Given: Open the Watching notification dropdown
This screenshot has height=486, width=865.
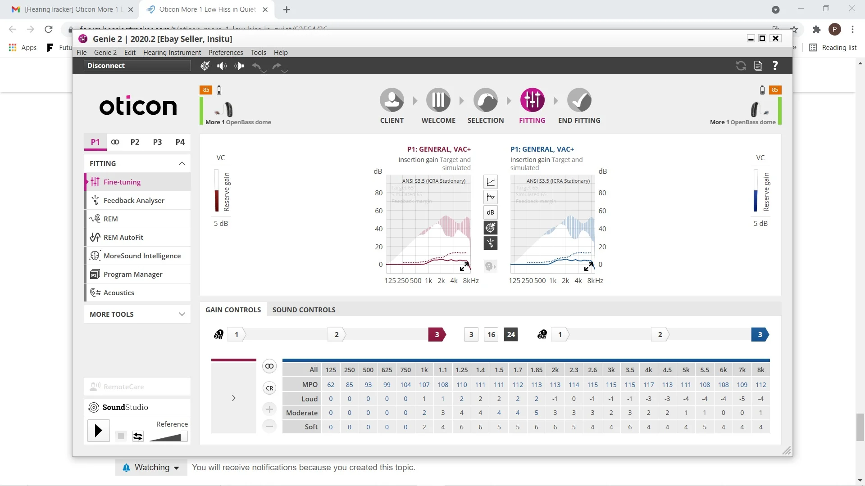Looking at the screenshot, I should (151, 468).
